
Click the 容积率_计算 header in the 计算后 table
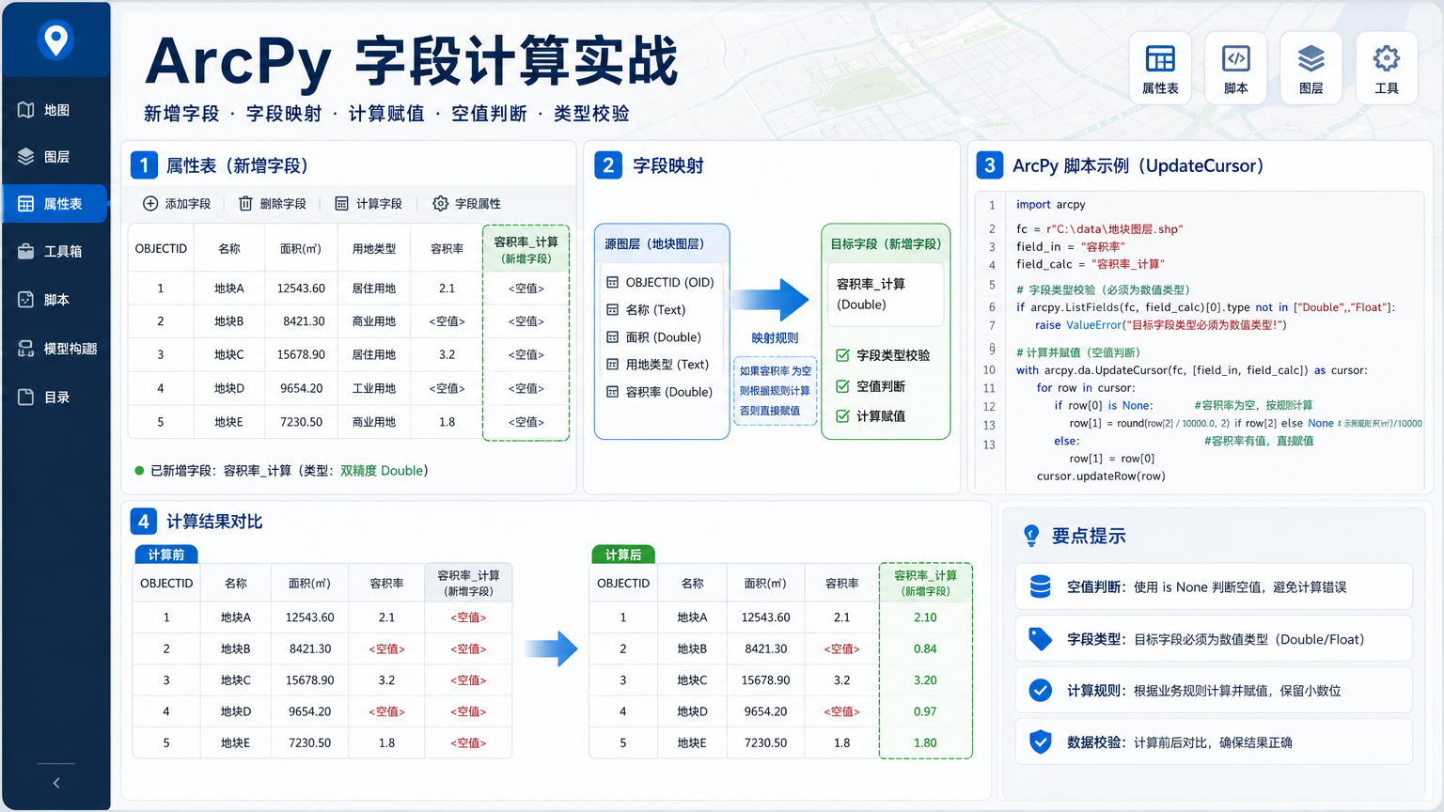tap(926, 583)
